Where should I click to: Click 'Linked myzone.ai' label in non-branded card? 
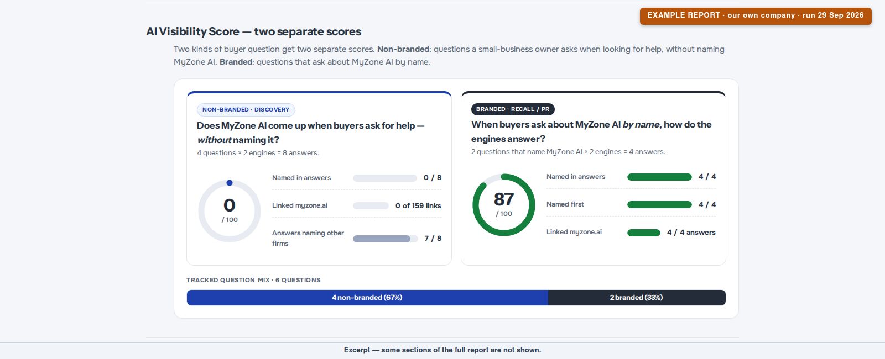pos(300,205)
